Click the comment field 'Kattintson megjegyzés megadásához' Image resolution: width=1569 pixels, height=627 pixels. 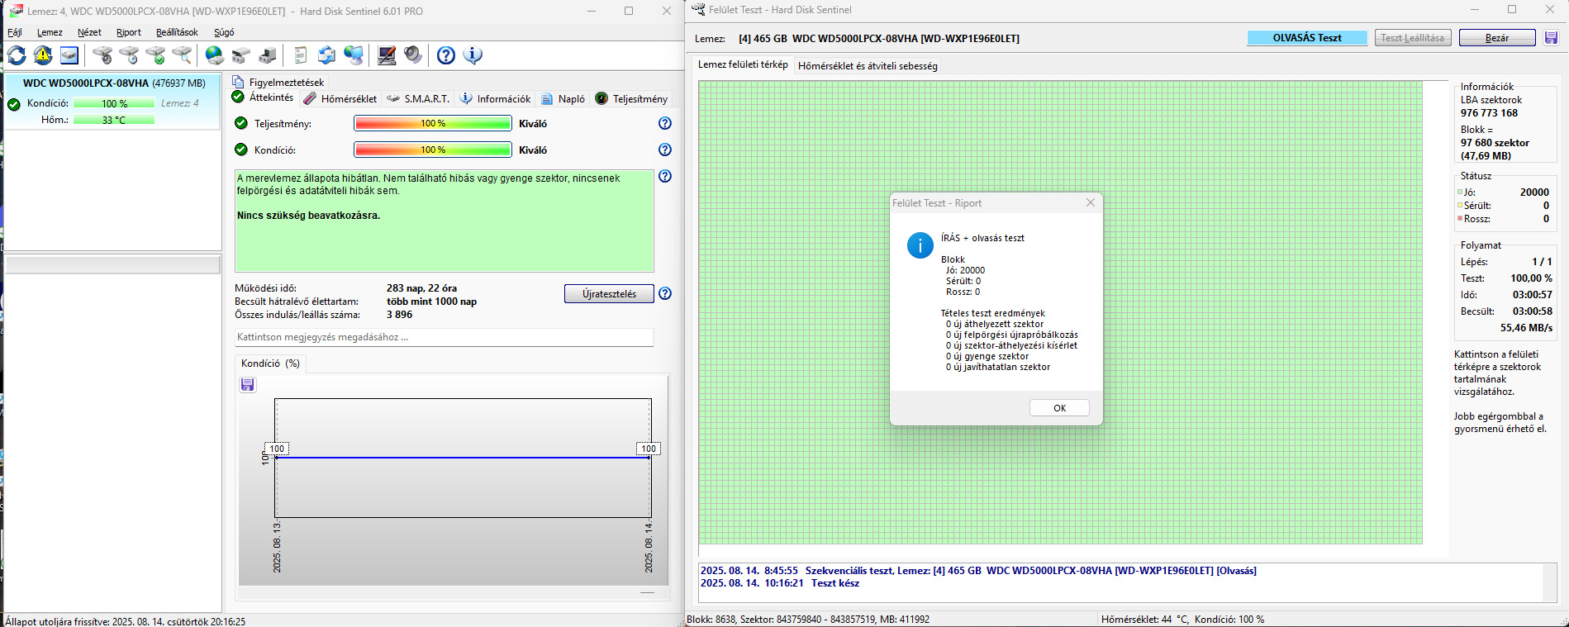(x=444, y=337)
